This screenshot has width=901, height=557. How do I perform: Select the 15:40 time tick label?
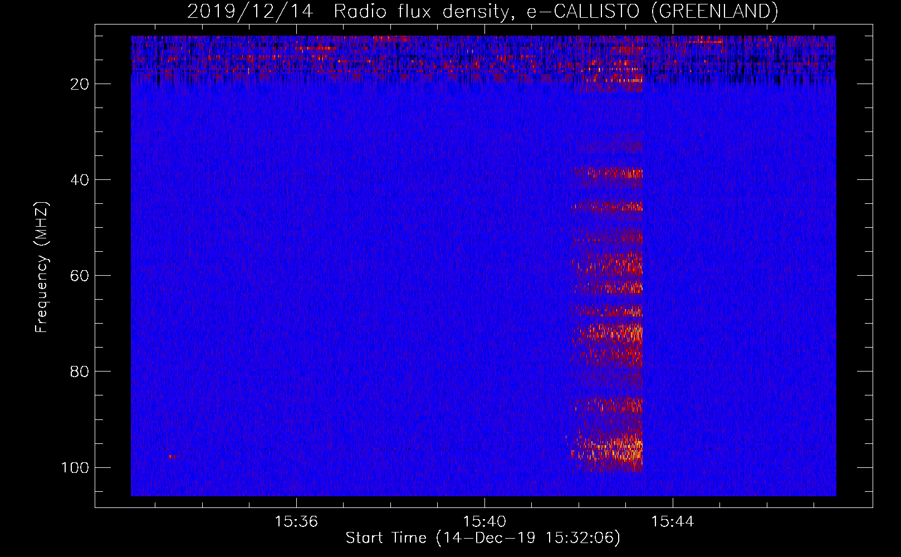pyautogui.click(x=484, y=522)
